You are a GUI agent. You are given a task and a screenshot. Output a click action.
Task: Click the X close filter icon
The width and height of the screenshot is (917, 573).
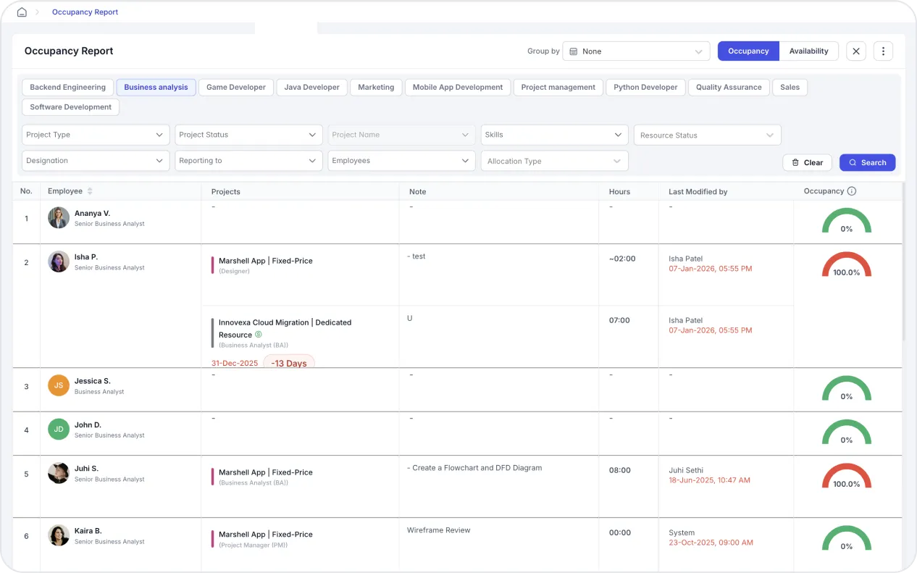[856, 51]
